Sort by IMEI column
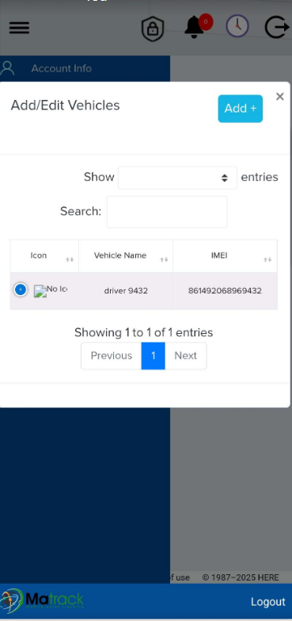The width and height of the screenshot is (292, 621). click(x=226, y=256)
